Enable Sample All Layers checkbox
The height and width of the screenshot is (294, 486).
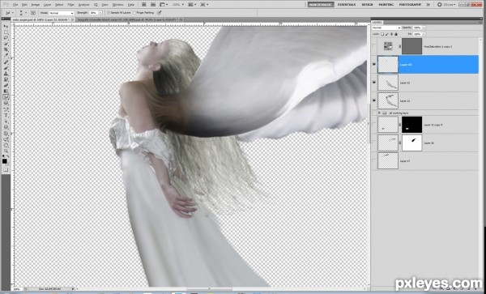(x=109, y=13)
